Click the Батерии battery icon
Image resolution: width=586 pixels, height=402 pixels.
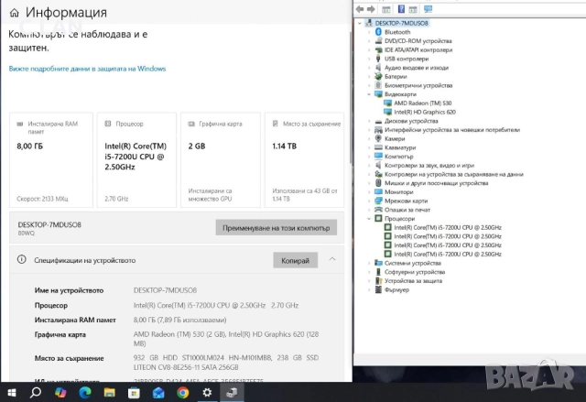pyautogui.click(x=378, y=77)
